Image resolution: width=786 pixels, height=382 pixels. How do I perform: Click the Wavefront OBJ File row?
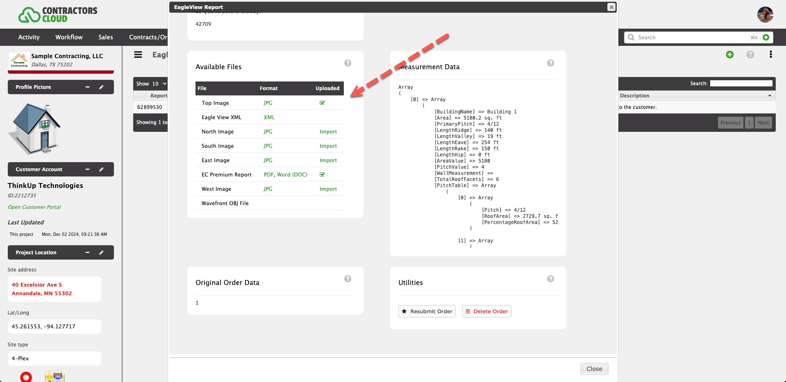tap(270, 203)
